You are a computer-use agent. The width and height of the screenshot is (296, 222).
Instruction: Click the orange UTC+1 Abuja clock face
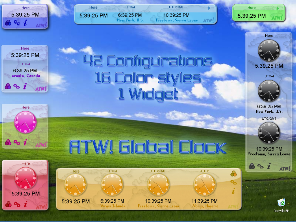click(x=205, y=185)
